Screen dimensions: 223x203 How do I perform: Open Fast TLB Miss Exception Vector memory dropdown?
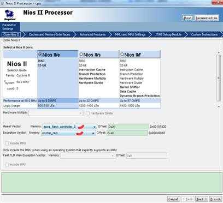(88, 156)
